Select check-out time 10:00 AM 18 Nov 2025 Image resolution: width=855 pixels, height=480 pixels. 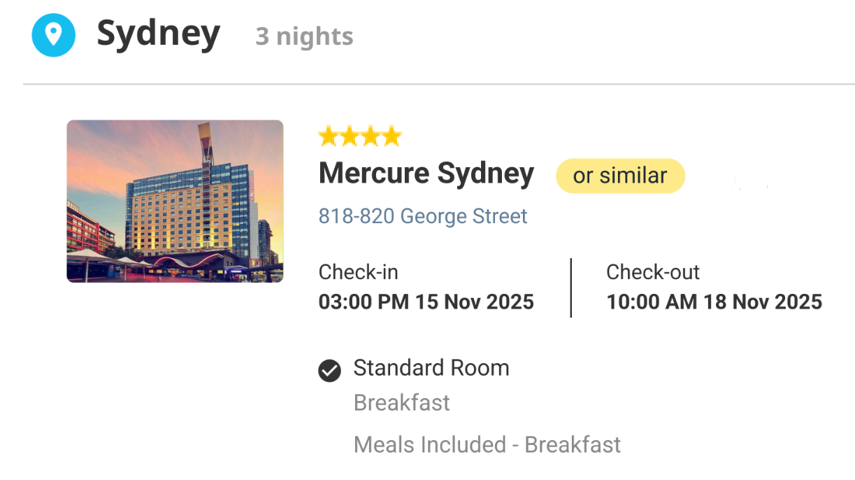coord(714,302)
